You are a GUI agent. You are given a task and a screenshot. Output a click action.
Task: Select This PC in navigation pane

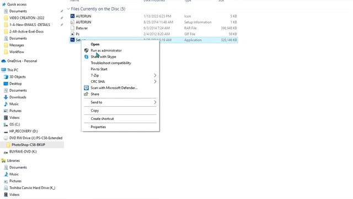(x=13, y=70)
